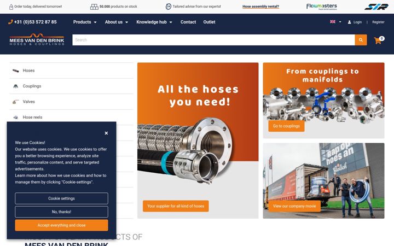This screenshot has height=246, width=394.
Task: Open the Outlet menu item
Action: [209, 22]
